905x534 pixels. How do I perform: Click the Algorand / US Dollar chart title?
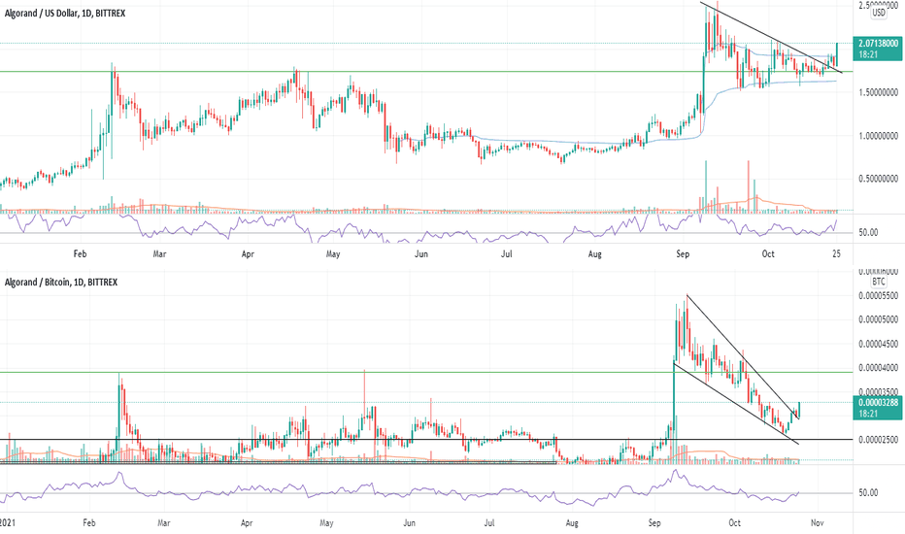pos(65,13)
